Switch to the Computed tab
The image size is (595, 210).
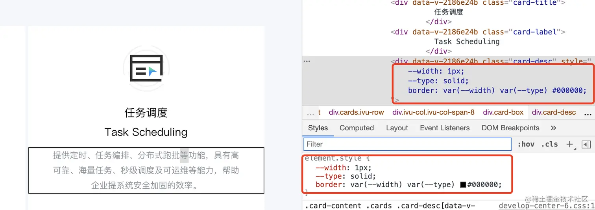point(357,128)
